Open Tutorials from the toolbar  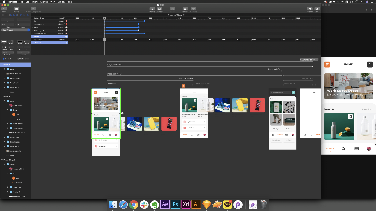point(310,9)
